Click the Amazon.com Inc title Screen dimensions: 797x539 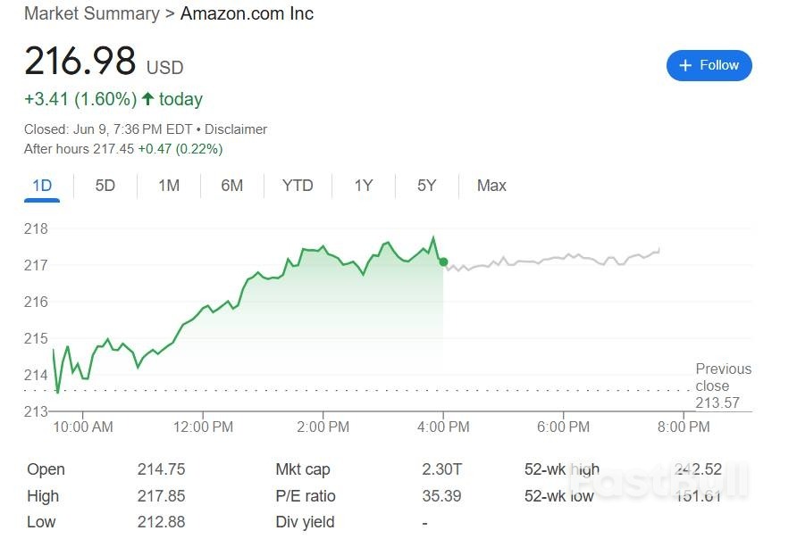point(247,13)
